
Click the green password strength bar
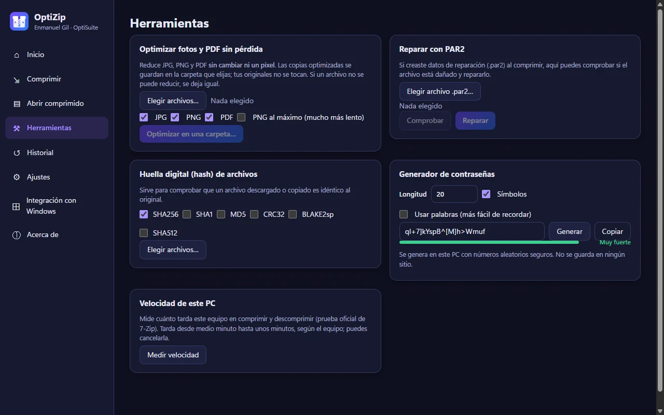pos(489,242)
